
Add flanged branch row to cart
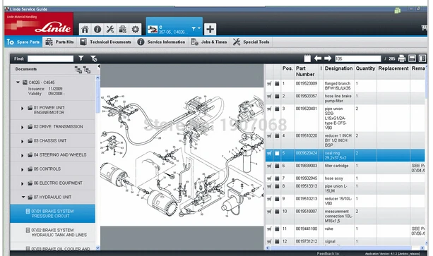269,83
